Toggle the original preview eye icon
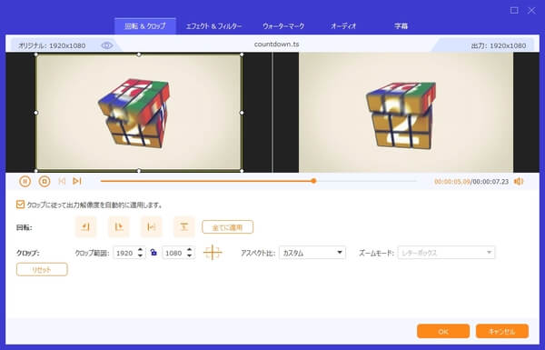Screen dimensions: 545x350 [x=106, y=45]
